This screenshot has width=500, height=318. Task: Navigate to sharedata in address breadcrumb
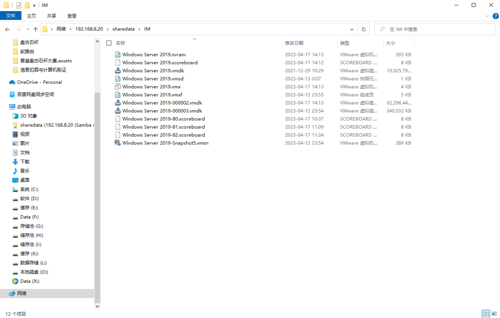[124, 29]
